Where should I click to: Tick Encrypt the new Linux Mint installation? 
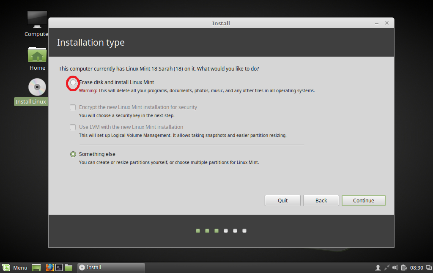pos(73,107)
